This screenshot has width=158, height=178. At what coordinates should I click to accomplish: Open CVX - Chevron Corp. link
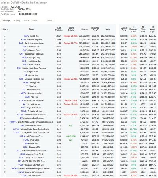point(31,50)
